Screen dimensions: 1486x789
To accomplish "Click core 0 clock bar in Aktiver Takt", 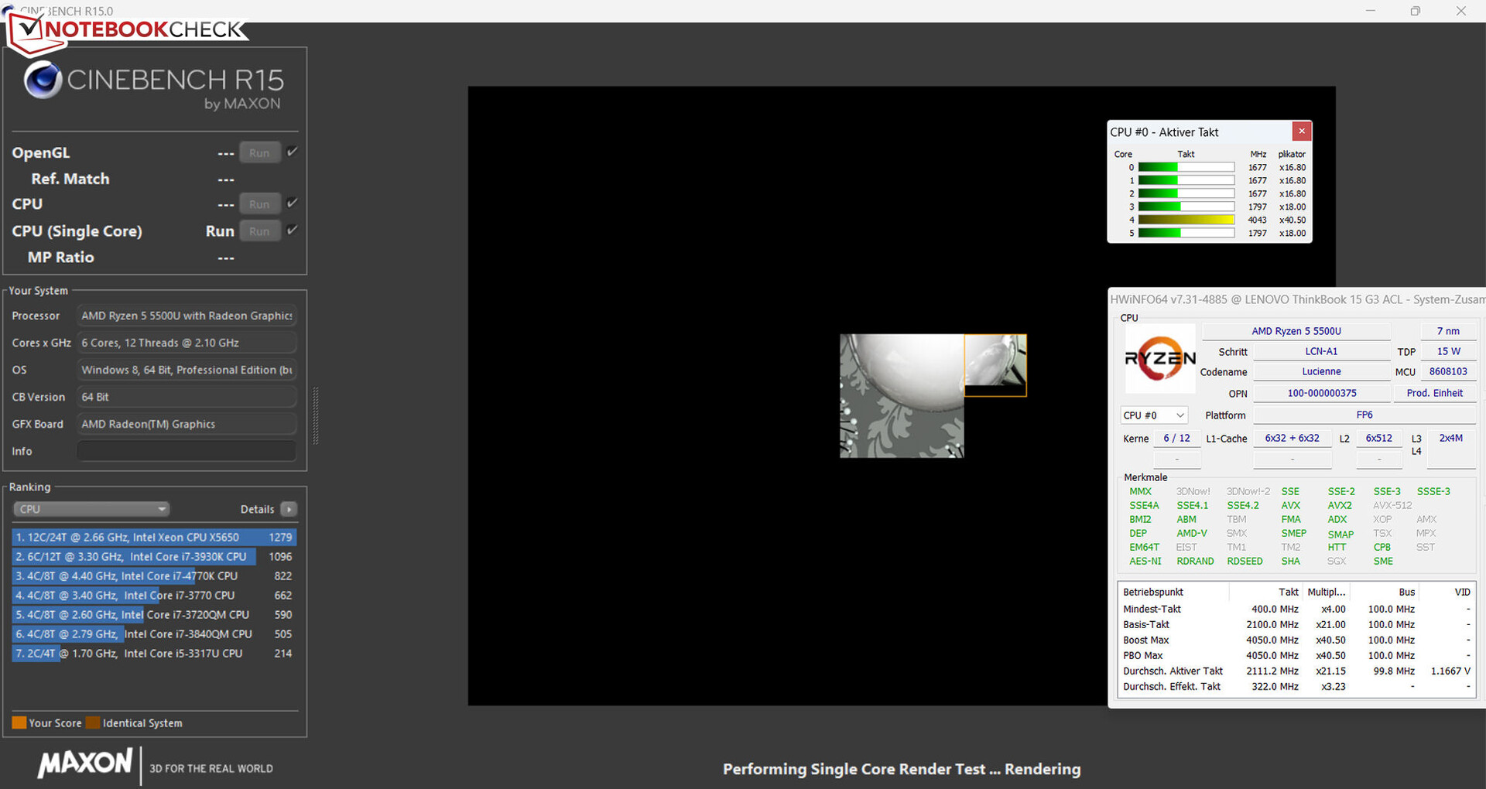I will point(1186,167).
